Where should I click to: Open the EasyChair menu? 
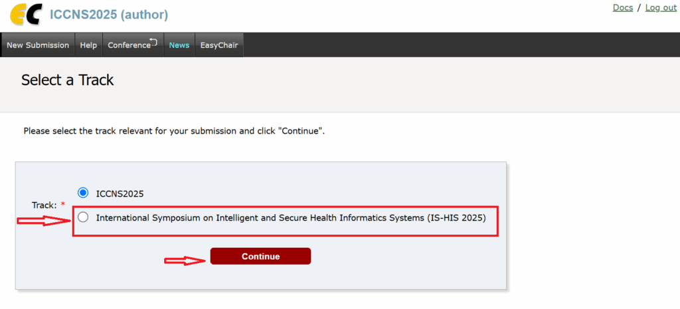tap(219, 45)
